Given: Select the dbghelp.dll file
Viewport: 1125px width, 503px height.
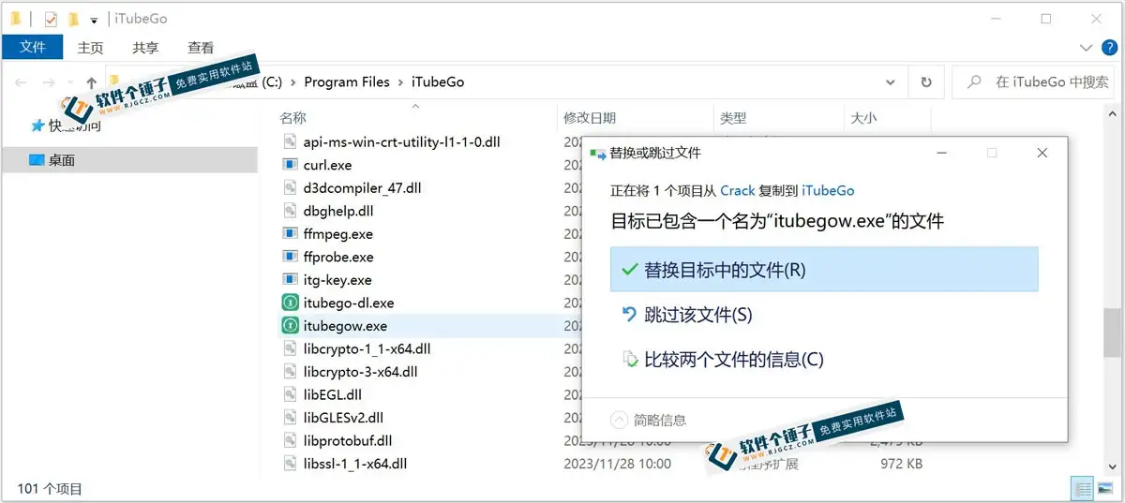Looking at the screenshot, I should [x=338, y=211].
